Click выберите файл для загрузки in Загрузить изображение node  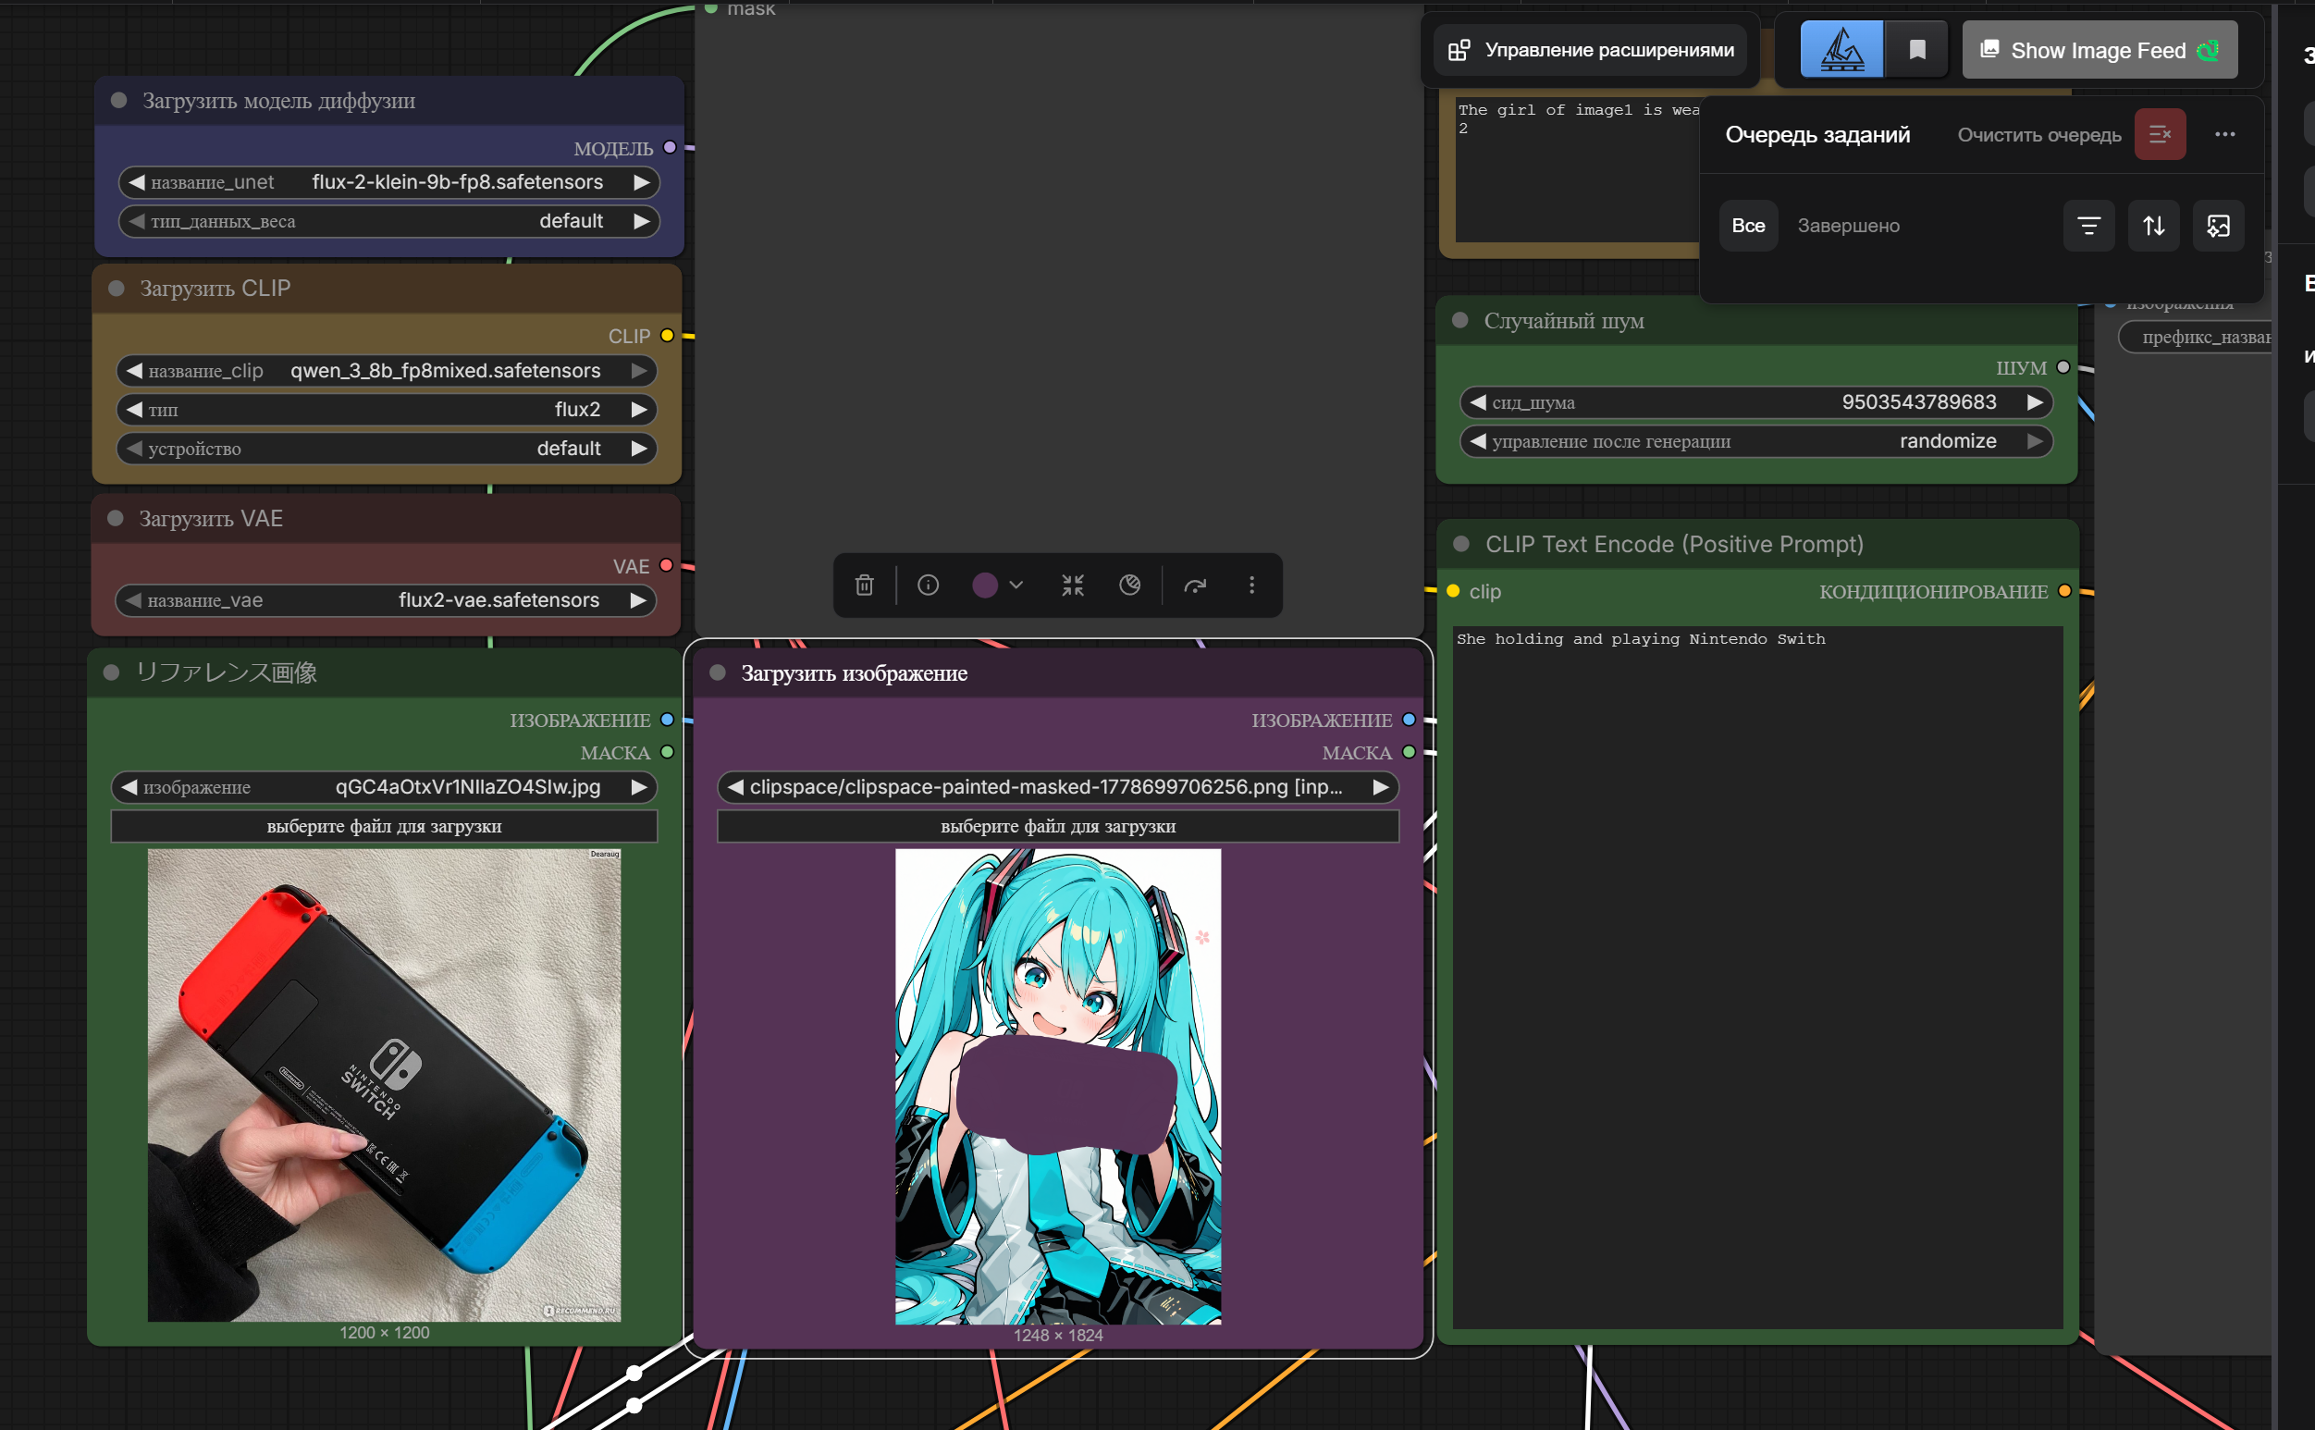(1058, 826)
